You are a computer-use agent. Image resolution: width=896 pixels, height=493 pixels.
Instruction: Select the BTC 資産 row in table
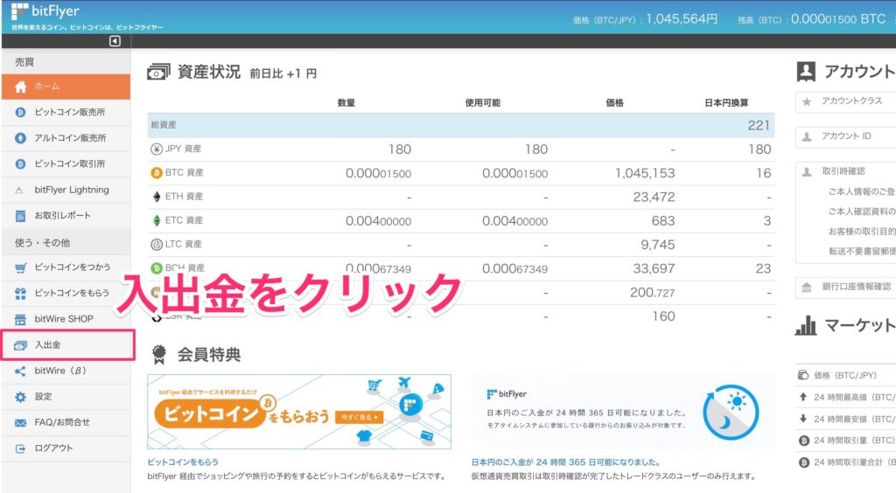pyautogui.click(x=460, y=173)
